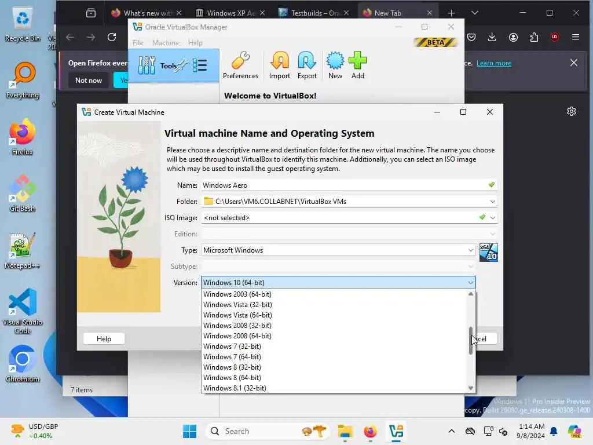Screen dimensions: 593x445
Task: Open the Everything desktop shortcut
Action: pyautogui.click(x=23, y=81)
